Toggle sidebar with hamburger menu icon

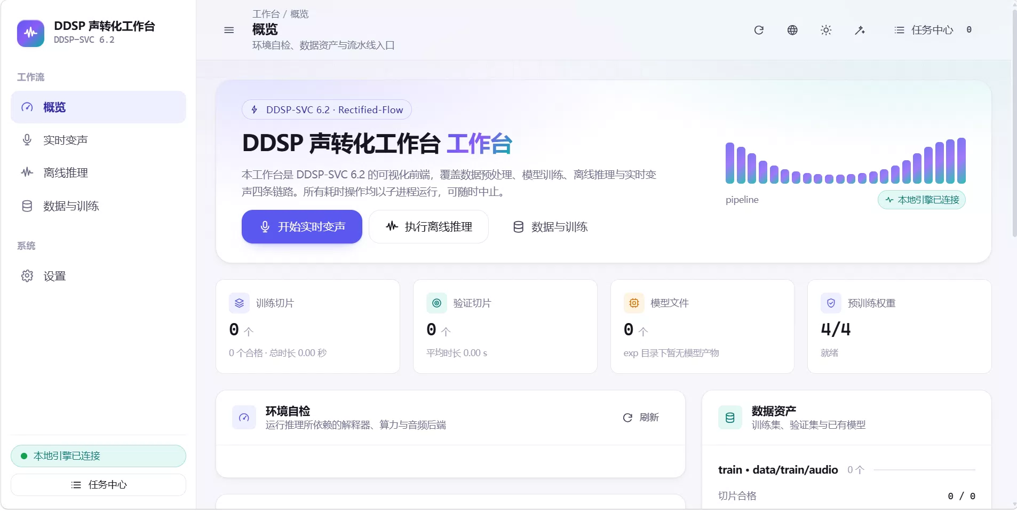tap(229, 30)
